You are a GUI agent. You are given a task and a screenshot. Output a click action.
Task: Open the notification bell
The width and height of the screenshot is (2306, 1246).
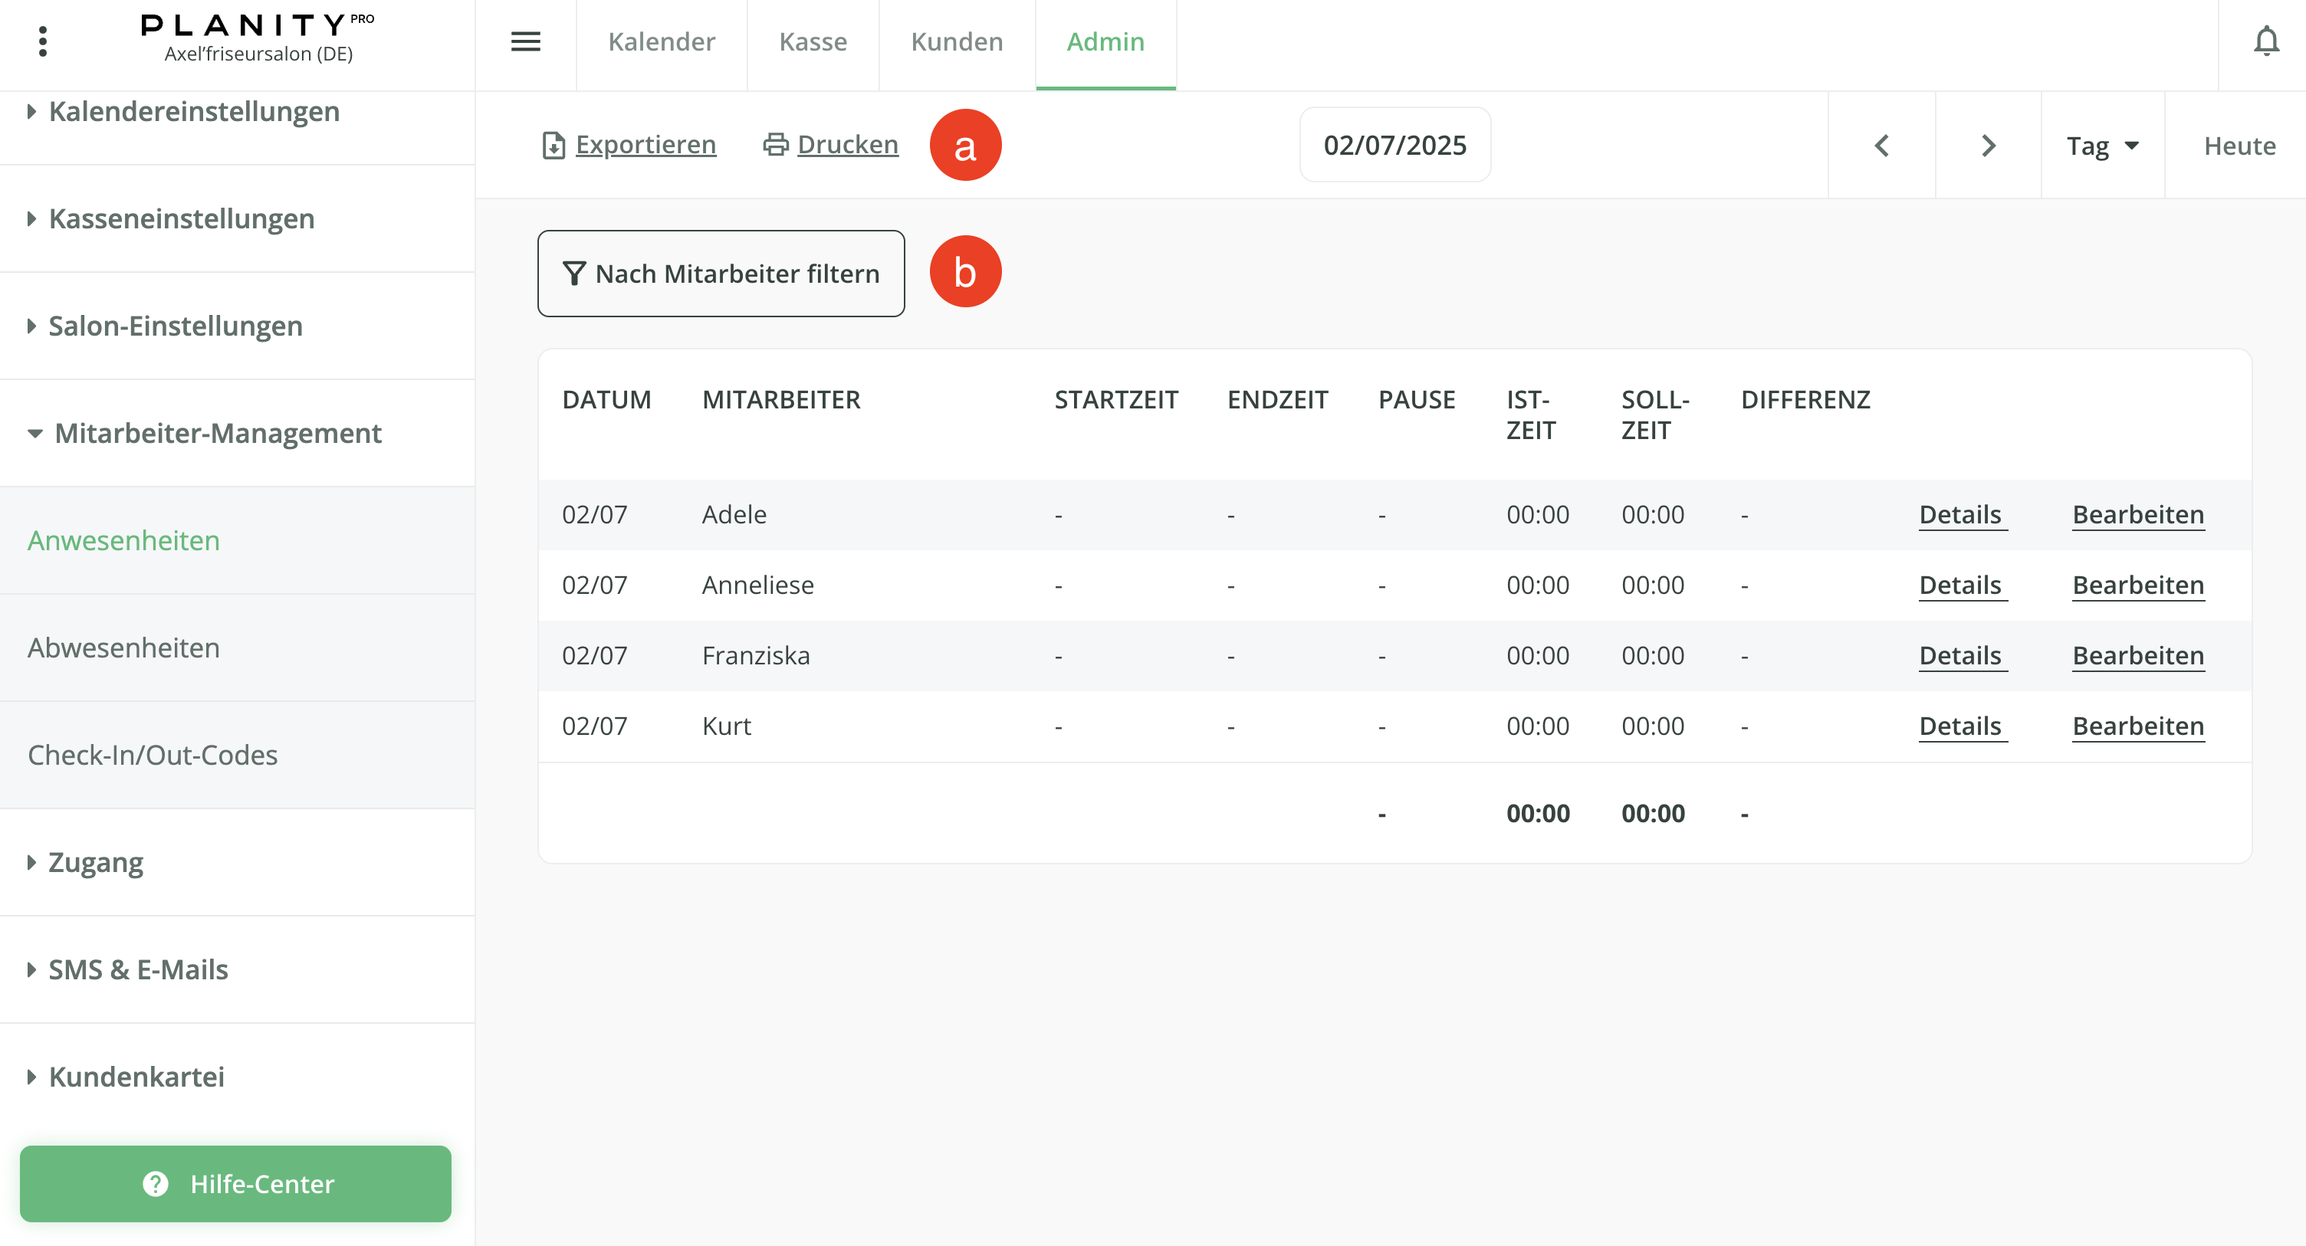[x=2267, y=41]
